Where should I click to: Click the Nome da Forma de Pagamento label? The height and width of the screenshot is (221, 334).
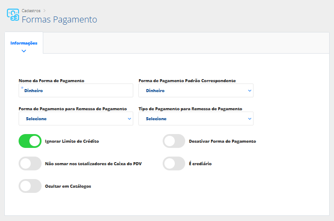pyautogui.click(x=51, y=80)
